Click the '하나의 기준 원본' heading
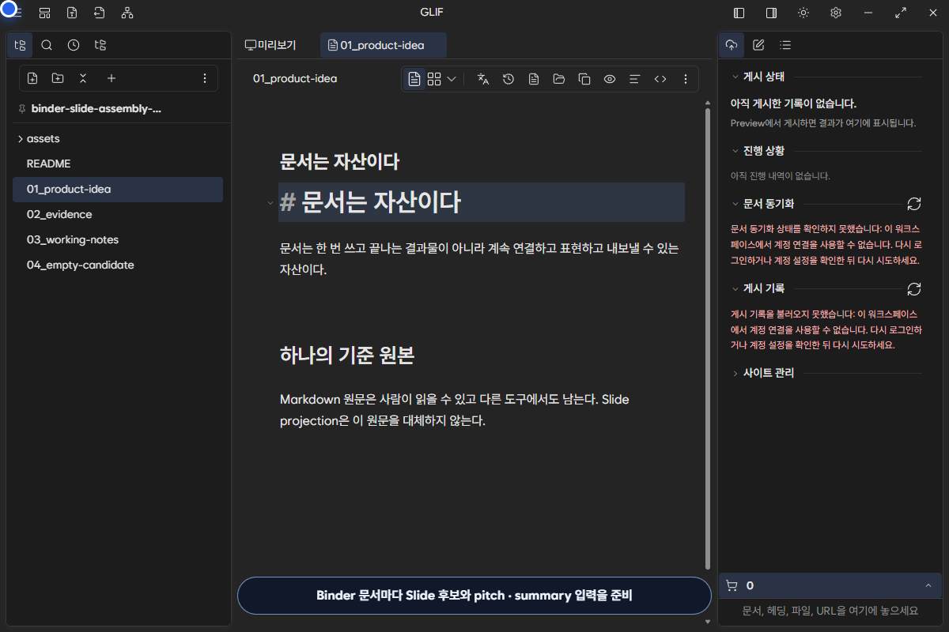The height and width of the screenshot is (632, 949). (x=347, y=355)
